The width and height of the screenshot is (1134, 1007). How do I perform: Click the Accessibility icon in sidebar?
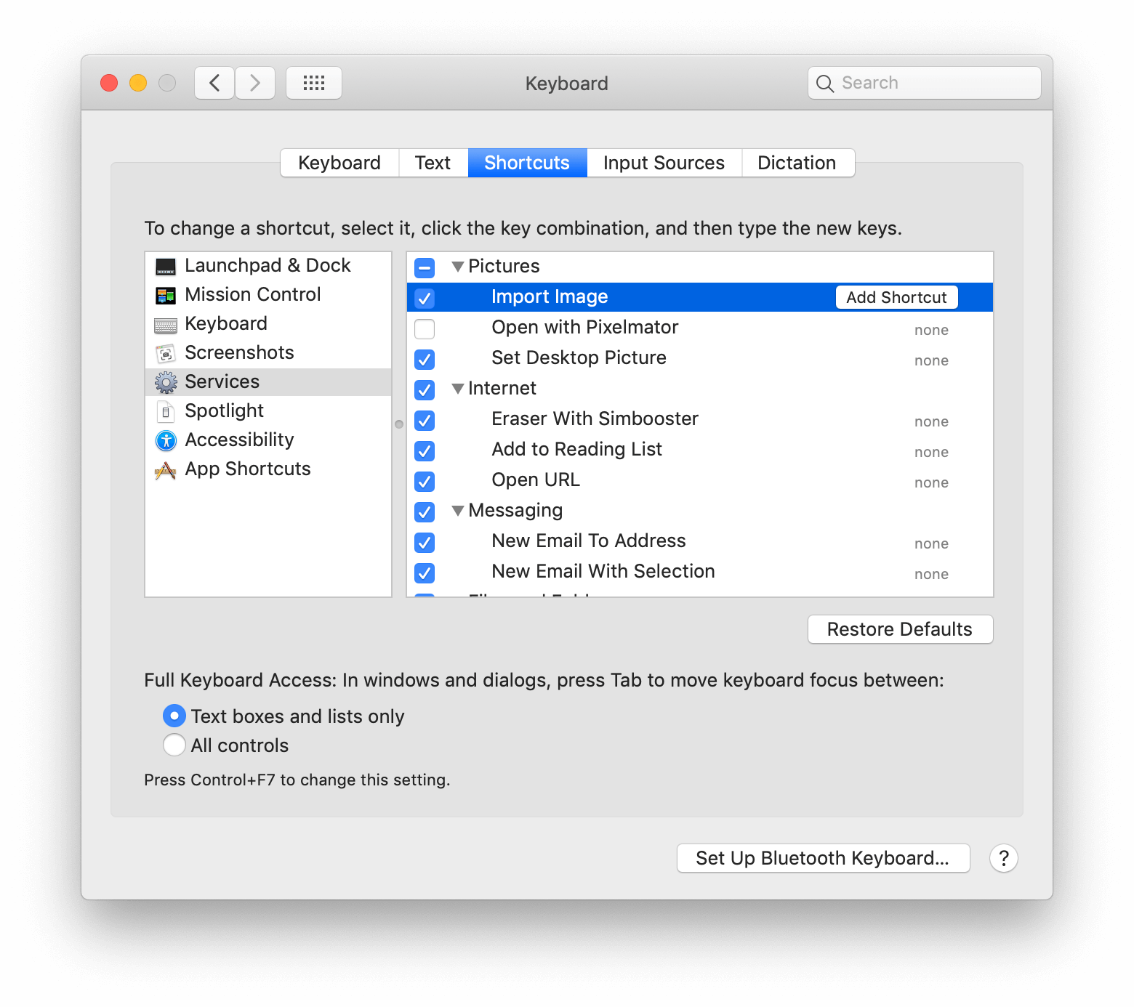pyautogui.click(x=166, y=440)
